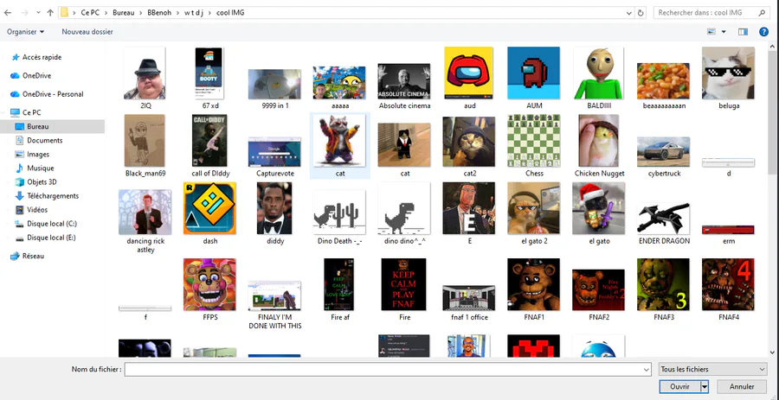
Task: Focus the Rechercher dans cool IMG box
Action: [x=711, y=13]
